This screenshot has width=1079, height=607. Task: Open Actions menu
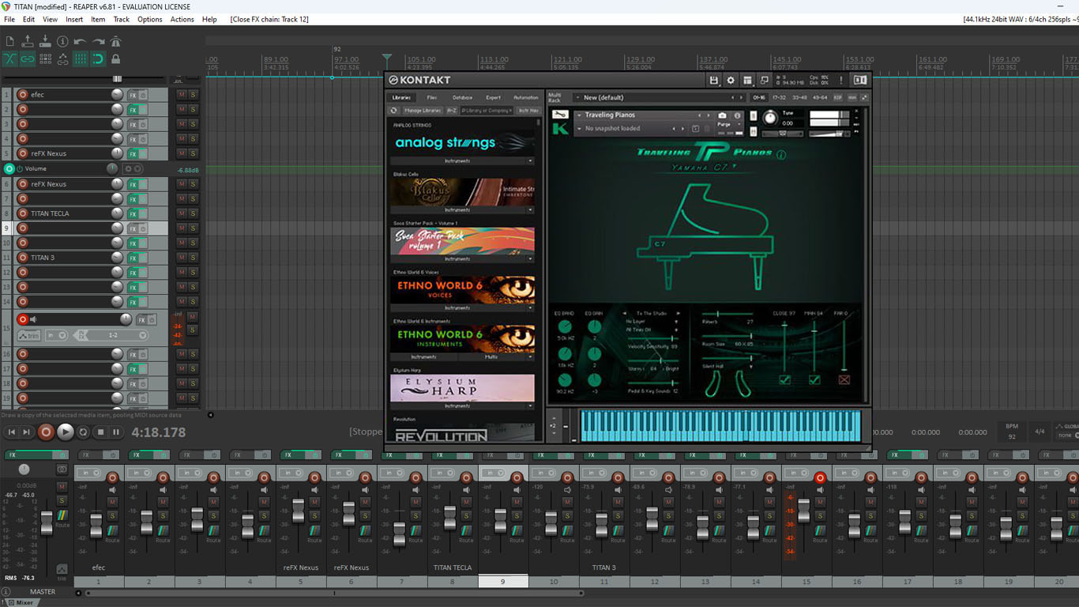pyautogui.click(x=182, y=19)
